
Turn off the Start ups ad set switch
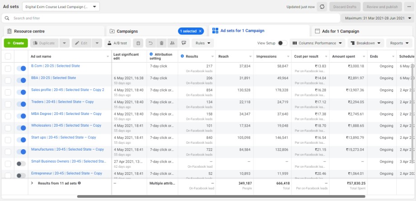point(21,140)
